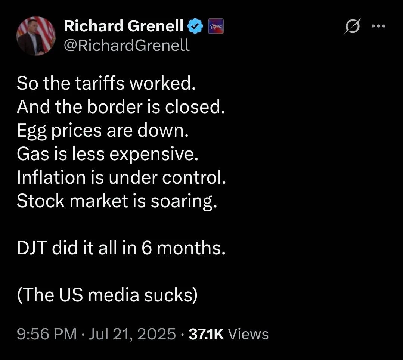Image resolution: width=403 pixels, height=360 pixels.
Task: Tap the 'Inflation is under control.' line
Action: [121, 178]
